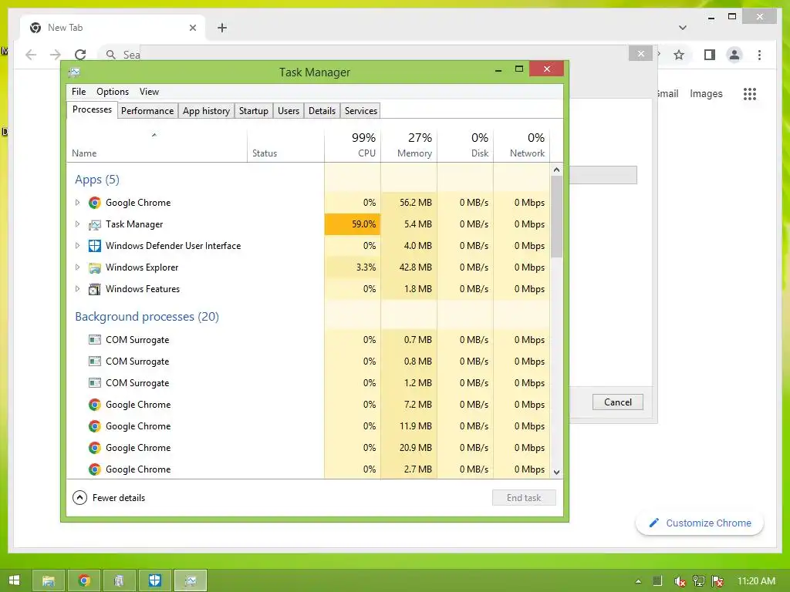
Task: Expand the Windows Explorer app row
Action: click(x=77, y=267)
